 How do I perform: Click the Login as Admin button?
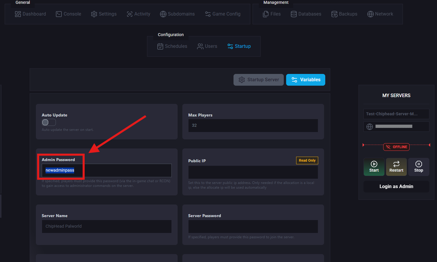click(x=396, y=187)
